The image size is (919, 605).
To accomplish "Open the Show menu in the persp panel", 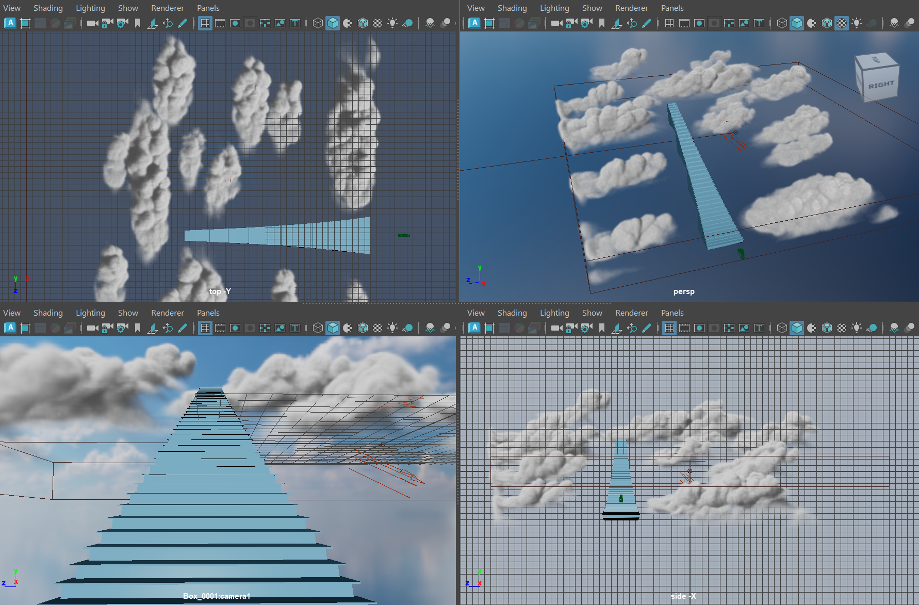I will click(592, 8).
